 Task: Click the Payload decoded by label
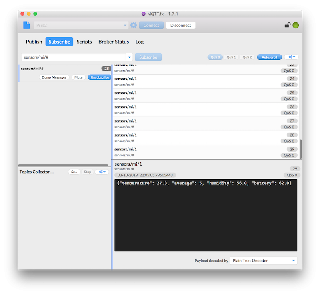pos(211,261)
